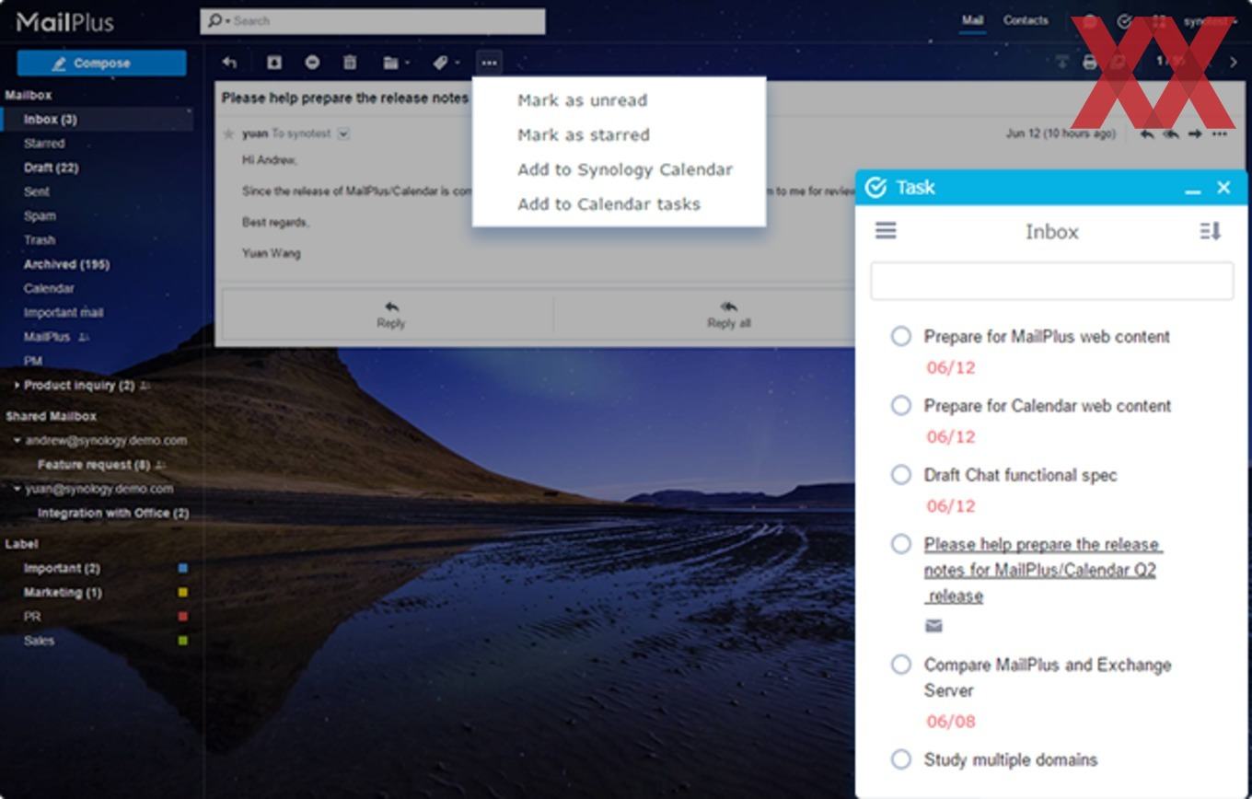Choose 'Add to Synology Calendar'
Screen dimensions: 1252x799
click(x=625, y=169)
